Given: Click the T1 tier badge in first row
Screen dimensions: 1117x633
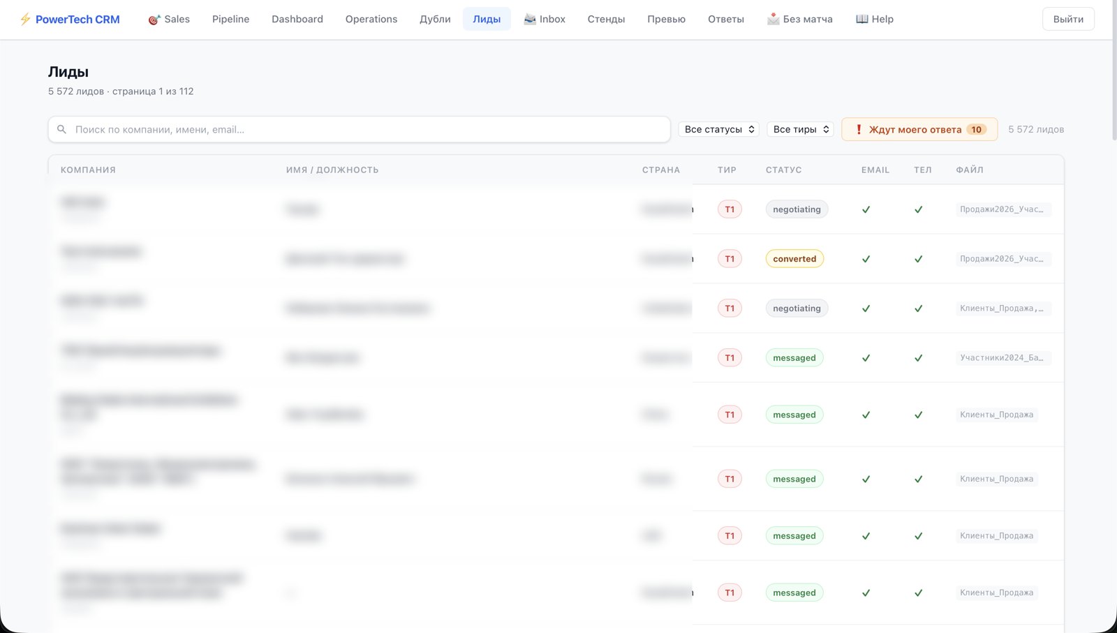Looking at the screenshot, I should pos(730,209).
